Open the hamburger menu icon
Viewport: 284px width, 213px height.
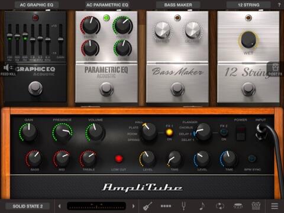(275, 206)
